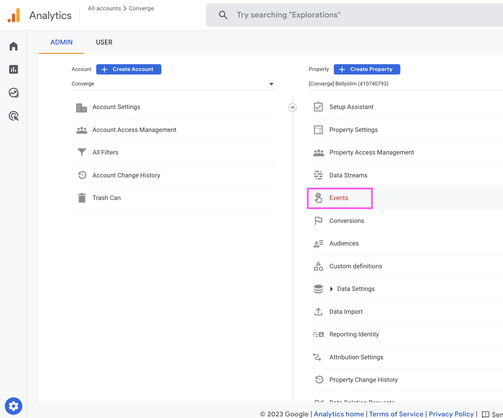Click the Create Account button
Image resolution: width=503 pixels, height=418 pixels.
coord(129,69)
